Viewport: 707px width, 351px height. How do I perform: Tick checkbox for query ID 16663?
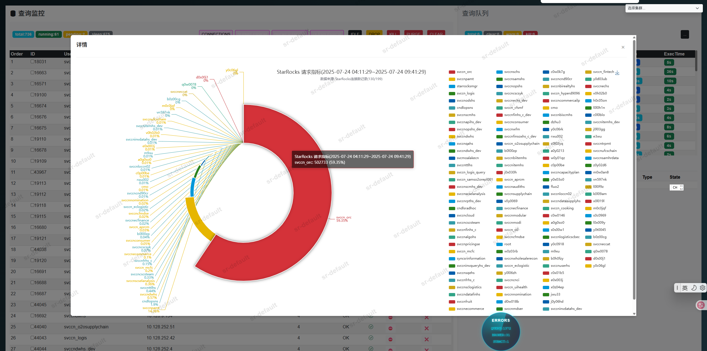[x=32, y=73]
